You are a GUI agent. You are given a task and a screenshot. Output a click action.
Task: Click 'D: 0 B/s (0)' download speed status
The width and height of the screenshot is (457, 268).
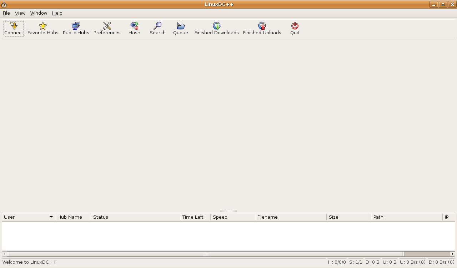click(441, 262)
